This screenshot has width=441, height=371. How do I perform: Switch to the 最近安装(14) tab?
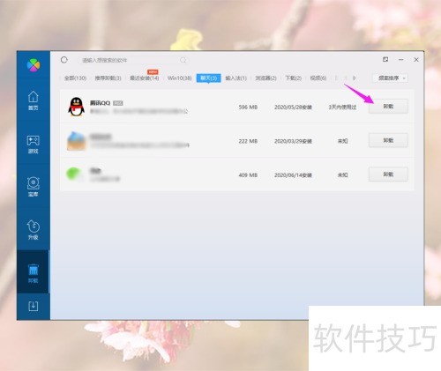(x=145, y=78)
